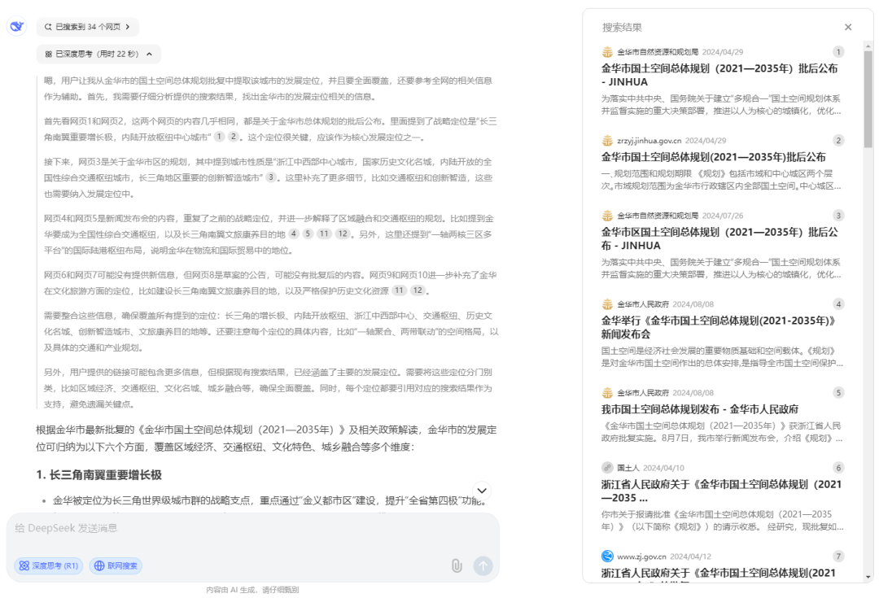Click the search results panel scrollbar thumb
Viewport: 879px width, 598px height.
868,98
